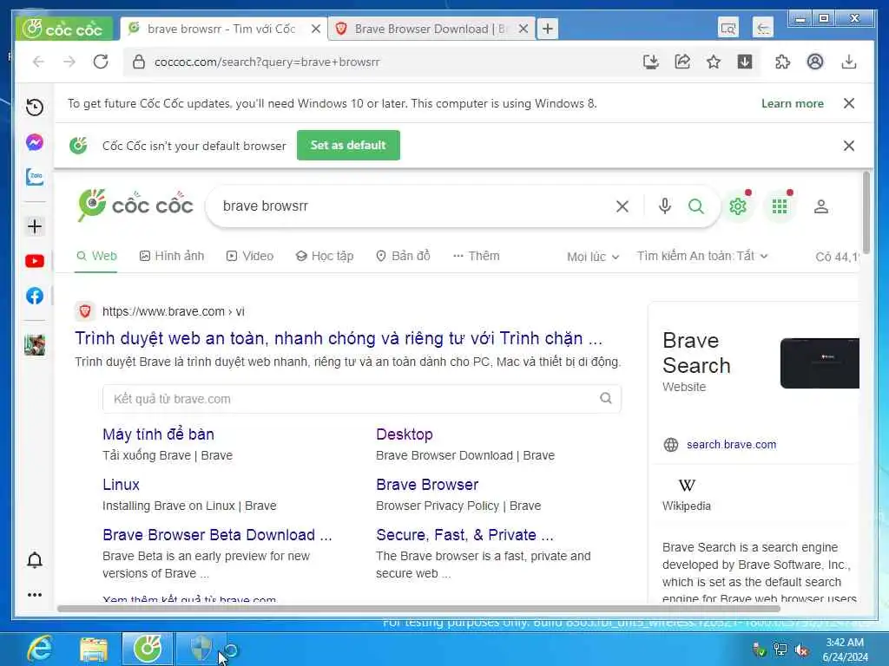Go forward to next page
Image resolution: width=889 pixels, height=666 pixels.
[69, 62]
